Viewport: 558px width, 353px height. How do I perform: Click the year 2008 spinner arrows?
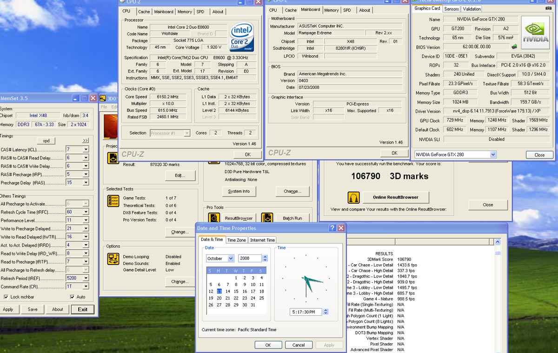[x=265, y=259]
